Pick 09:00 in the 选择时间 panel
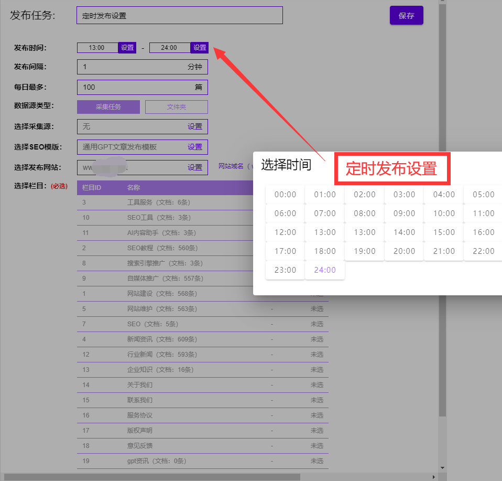502x481 pixels. tap(404, 213)
